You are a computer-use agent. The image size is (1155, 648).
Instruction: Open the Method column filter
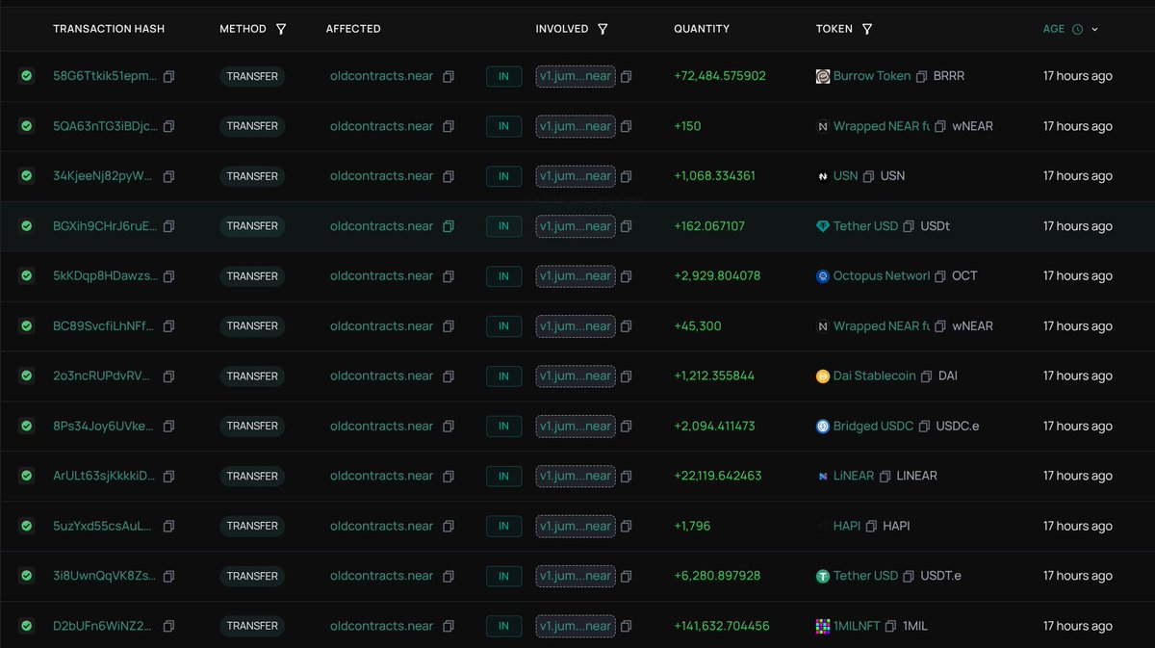coord(280,29)
